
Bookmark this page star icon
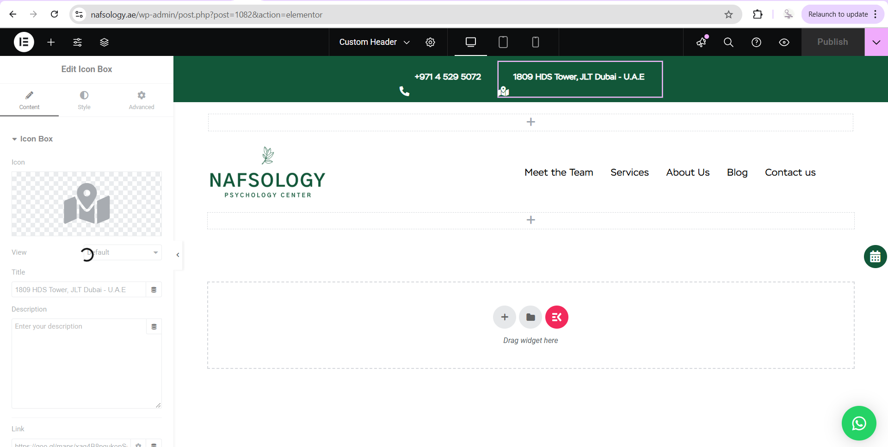tap(729, 14)
